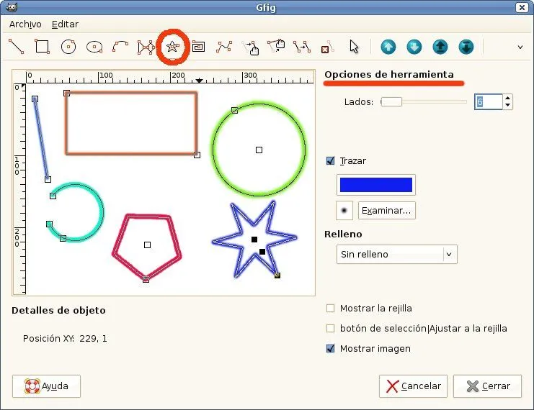
Task: Select the Move object tool
Action: click(x=251, y=47)
